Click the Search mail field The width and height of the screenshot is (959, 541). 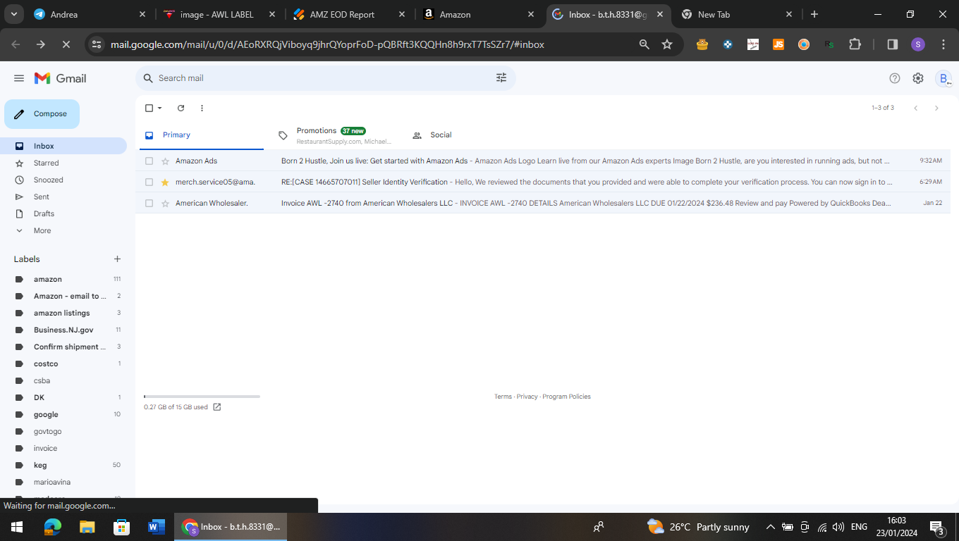[x=324, y=78]
